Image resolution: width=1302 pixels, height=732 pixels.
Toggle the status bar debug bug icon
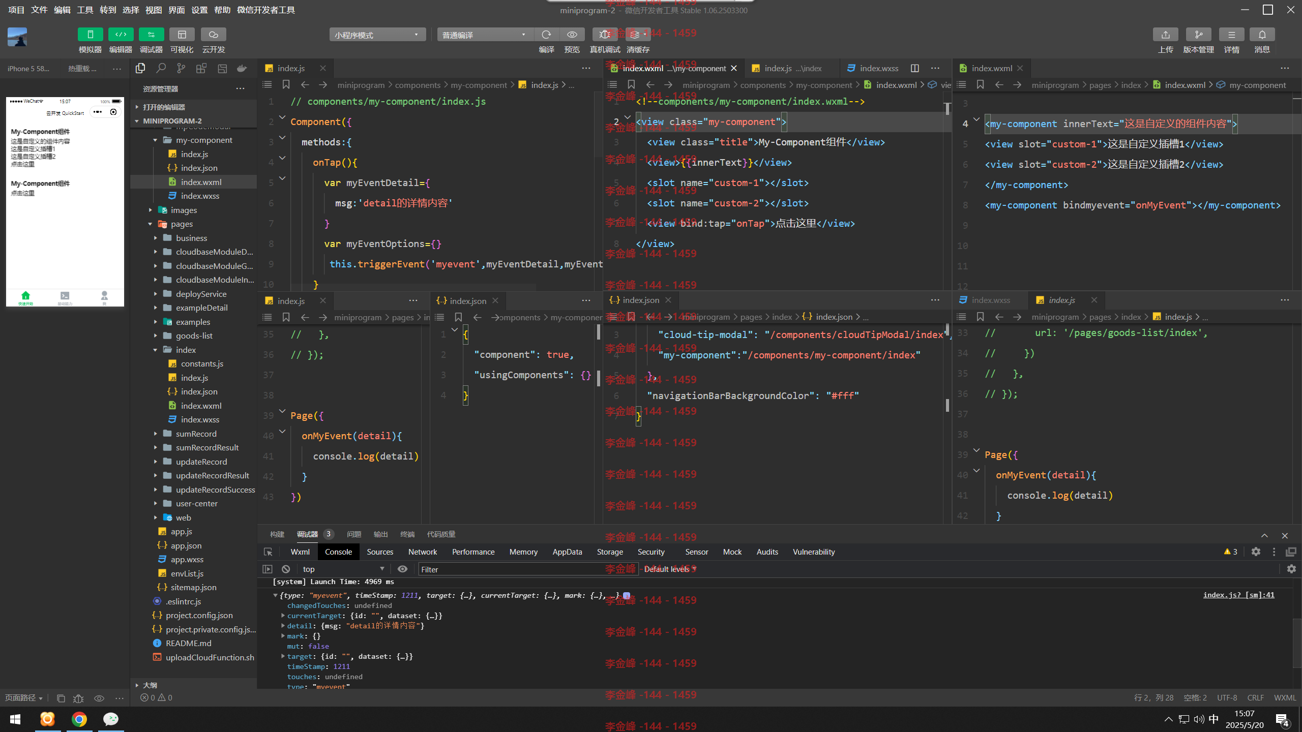(78, 698)
